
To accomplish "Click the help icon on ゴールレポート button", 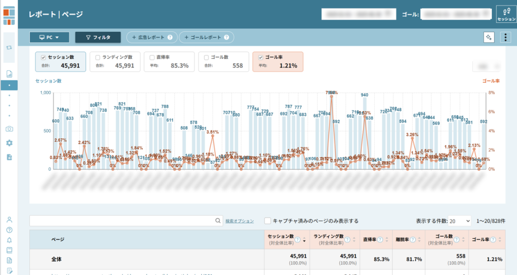I will 226,37.
